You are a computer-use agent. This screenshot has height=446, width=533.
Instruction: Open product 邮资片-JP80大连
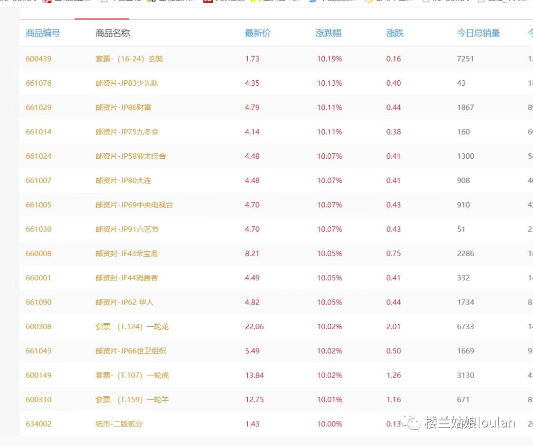click(123, 180)
